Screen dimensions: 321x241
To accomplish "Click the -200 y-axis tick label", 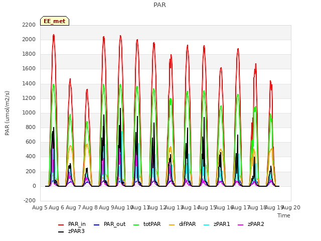I will (30, 201).
